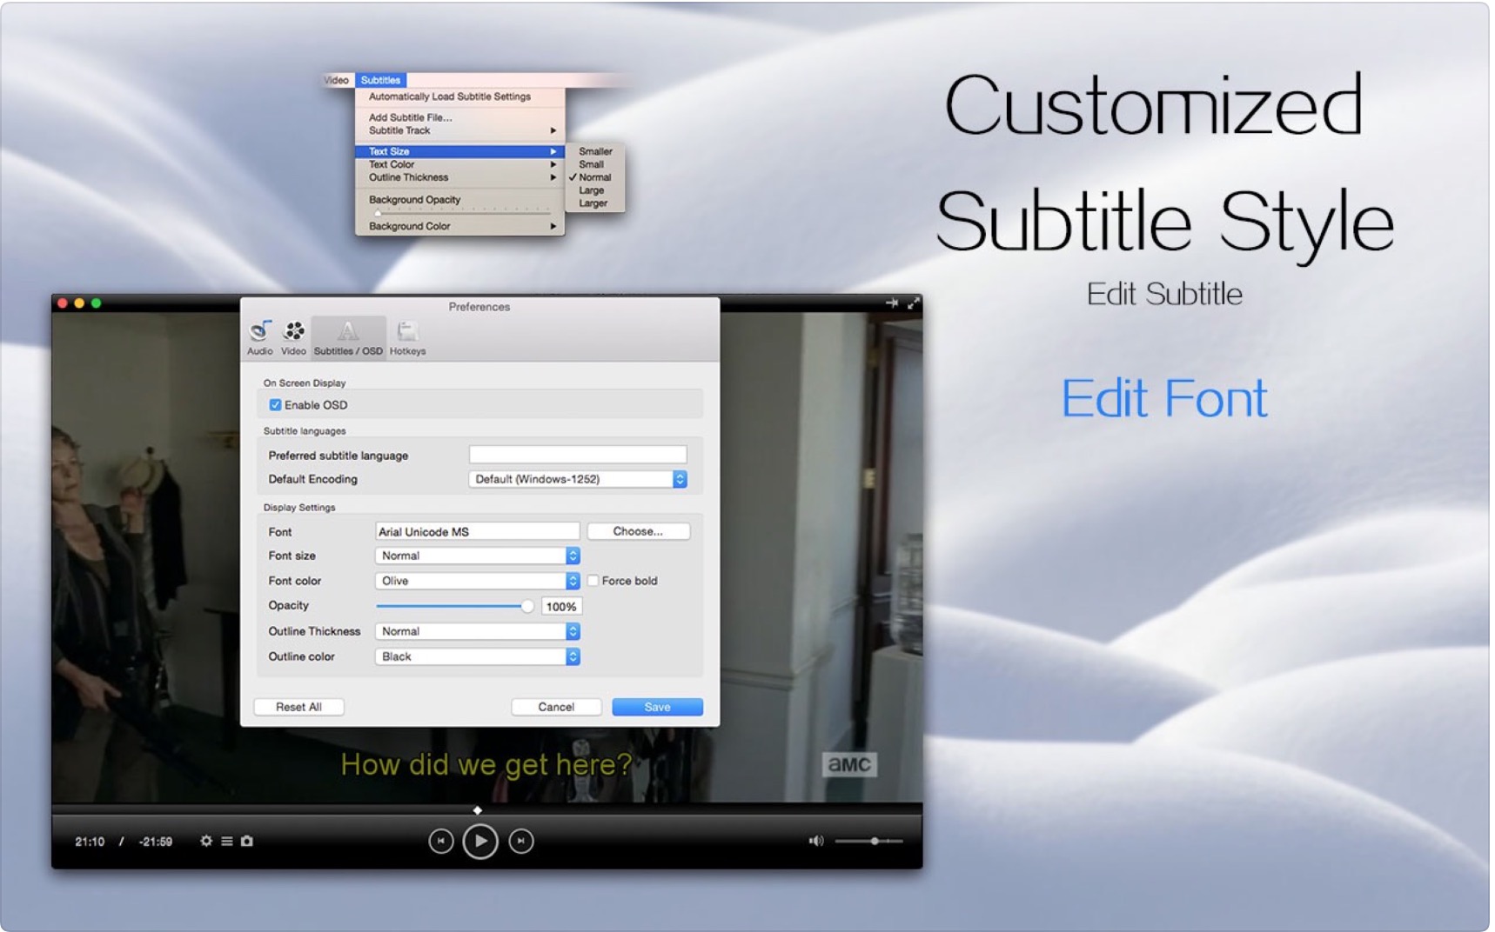Expand the Outline Thickness menu submenu
Viewport: 1495px width, 932px height.
click(x=459, y=177)
